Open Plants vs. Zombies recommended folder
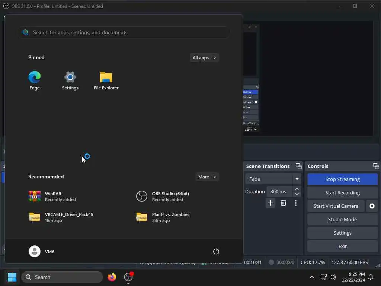This screenshot has width=381, height=286. [x=163, y=217]
